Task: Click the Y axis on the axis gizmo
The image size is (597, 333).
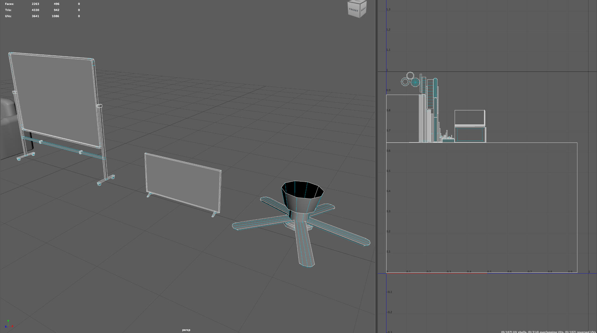Action: (x=9, y=320)
